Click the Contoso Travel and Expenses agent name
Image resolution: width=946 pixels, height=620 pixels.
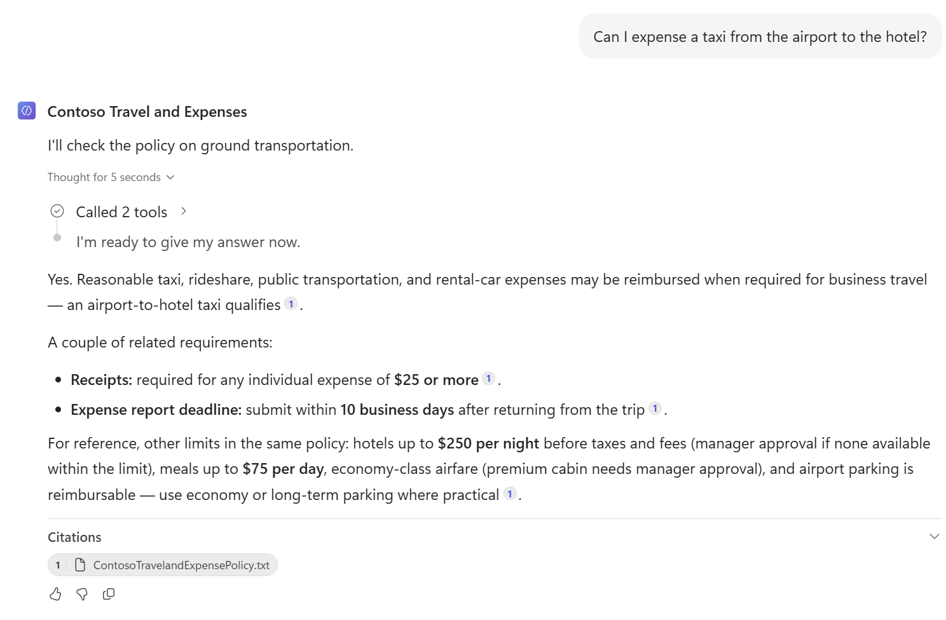click(147, 112)
